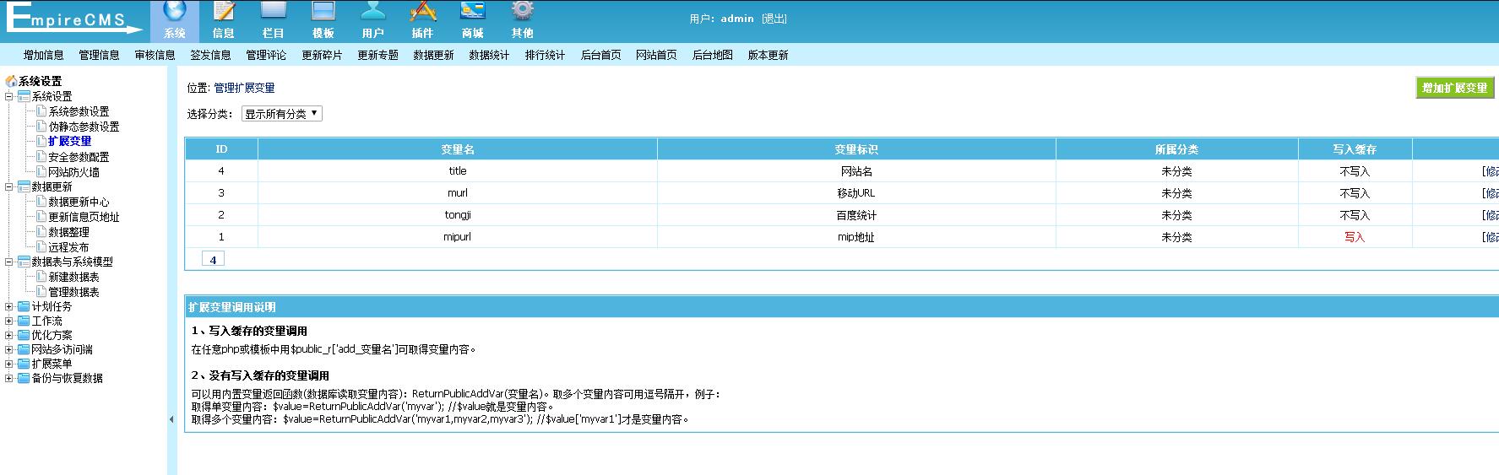Click the red 写入 cache cell

click(1355, 237)
